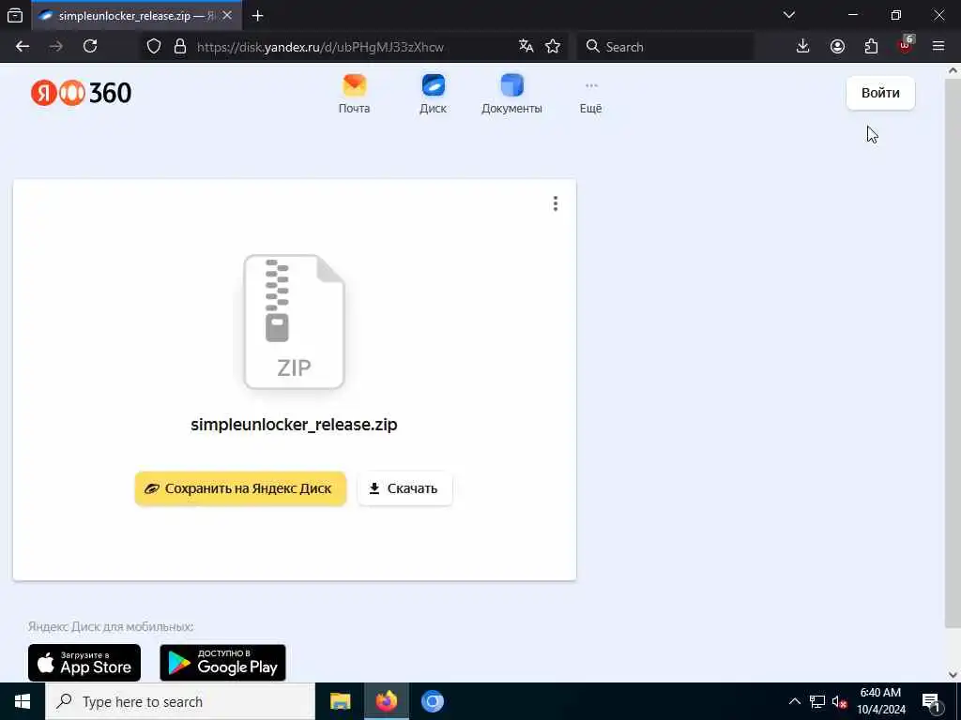Open the Диск service icon

434,94
